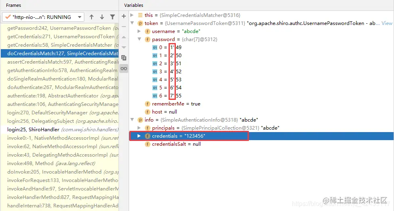394x211 pixels.
Task: Select frame invoke:62, NativeMethodAccessorImpl
Action: (60, 146)
